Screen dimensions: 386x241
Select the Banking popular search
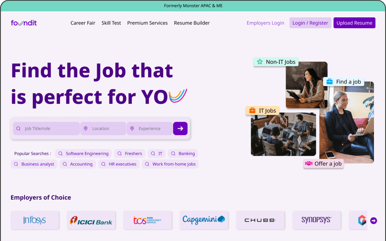(x=183, y=154)
